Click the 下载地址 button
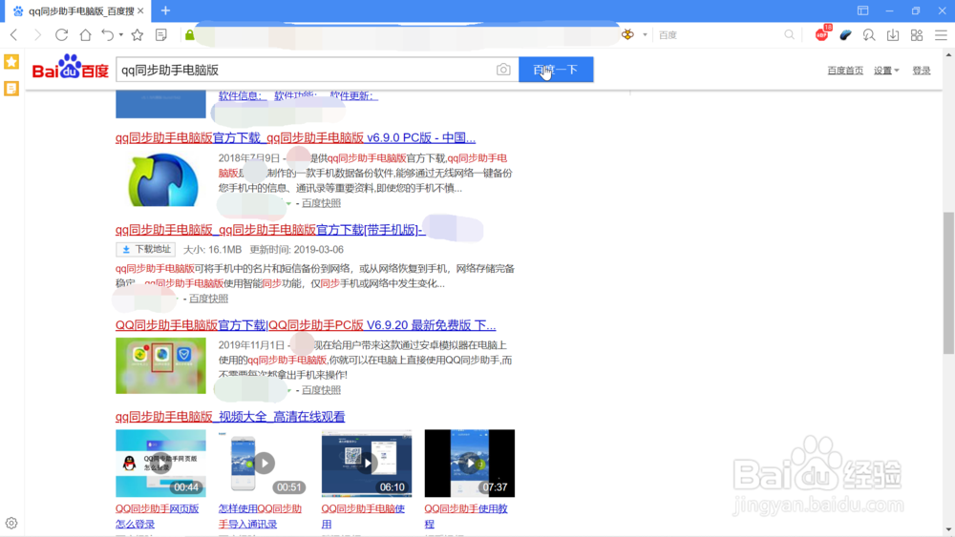This screenshot has width=955, height=537. 145,249
